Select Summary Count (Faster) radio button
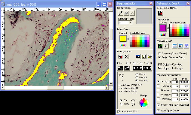The height and width of the screenshot is (115, 191). click(159, 53)
